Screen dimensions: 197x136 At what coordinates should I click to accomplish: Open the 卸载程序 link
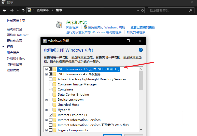coord(72,27)
